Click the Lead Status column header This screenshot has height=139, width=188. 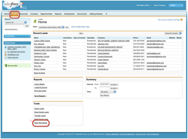coord(67,38)
